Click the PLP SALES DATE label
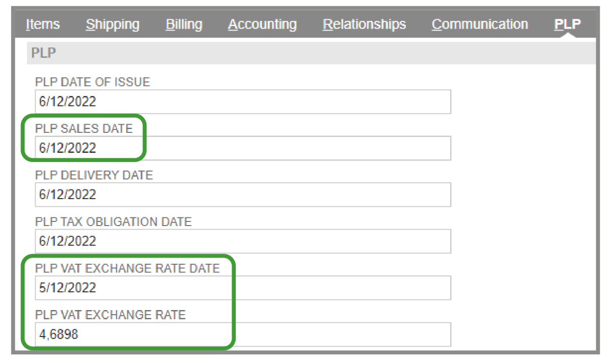 tap(84, 129)
